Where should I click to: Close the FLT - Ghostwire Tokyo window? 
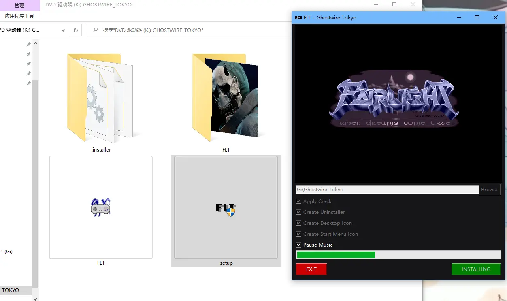(x=496, y=17)
